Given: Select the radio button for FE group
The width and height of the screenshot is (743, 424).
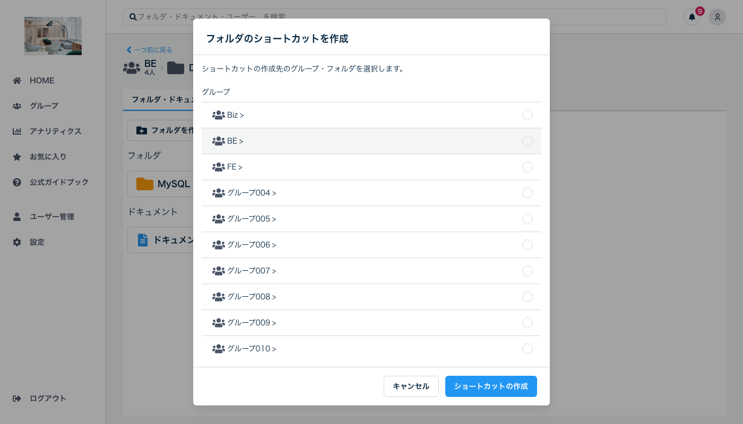Looking at the screenshot, I should 528,167.
